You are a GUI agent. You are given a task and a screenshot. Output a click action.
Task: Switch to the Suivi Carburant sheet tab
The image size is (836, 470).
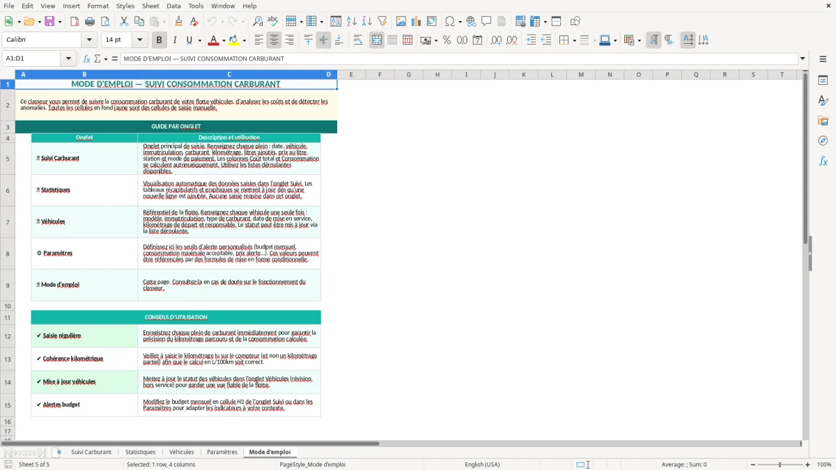tap(91, 452)
